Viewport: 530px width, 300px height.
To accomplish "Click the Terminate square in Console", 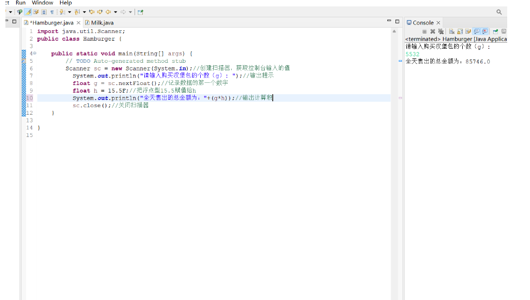I will (x=425, y=31).
